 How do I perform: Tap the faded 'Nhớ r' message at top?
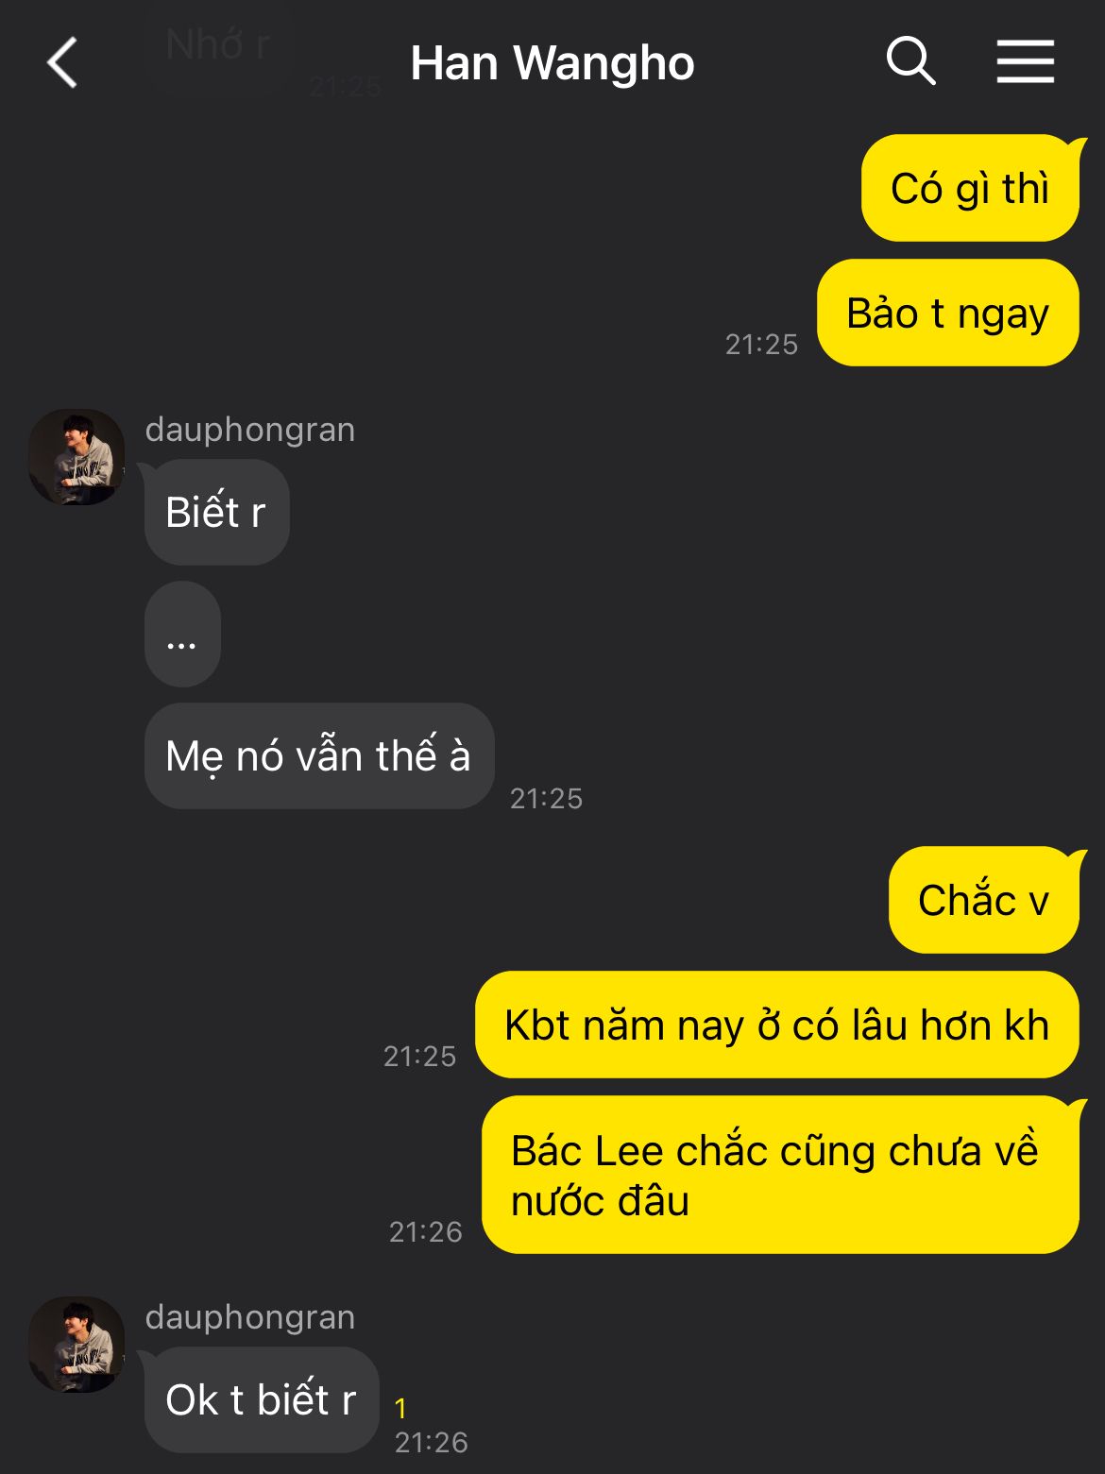click(x=218, y=44)
